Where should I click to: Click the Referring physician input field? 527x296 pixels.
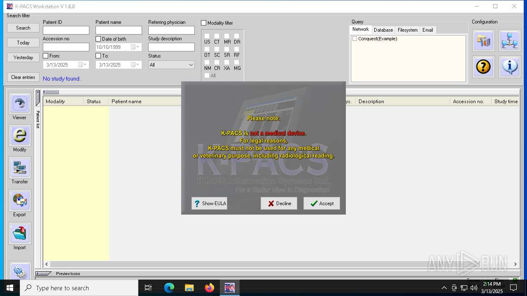(x=171, y=30)
